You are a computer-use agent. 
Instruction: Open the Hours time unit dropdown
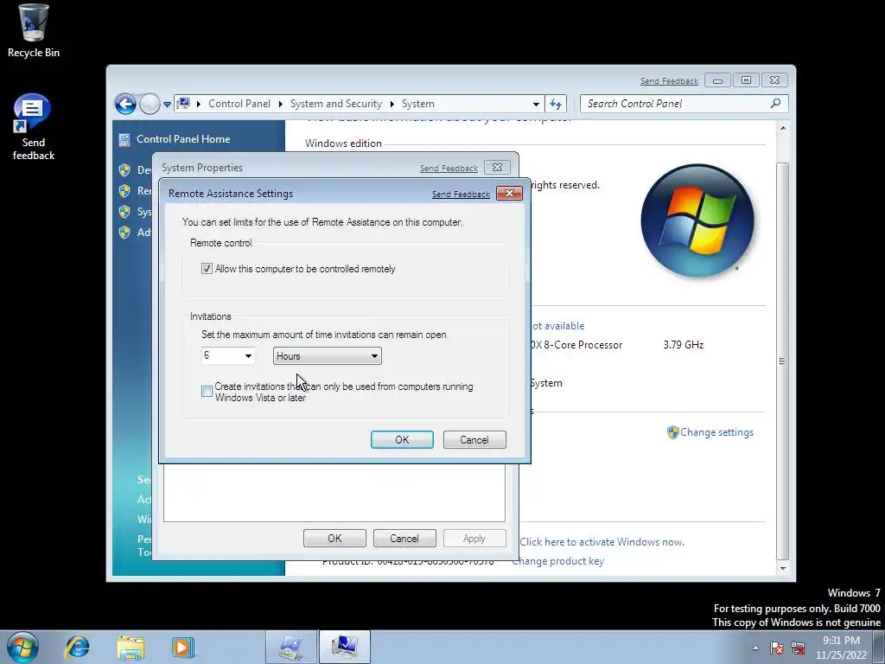(x=328, y=355)
